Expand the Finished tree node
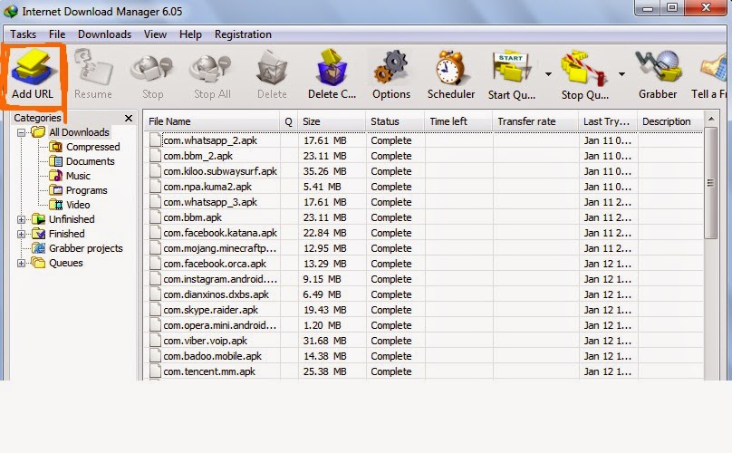Viewport: 732px width, 453px height. tap(21, 234)
